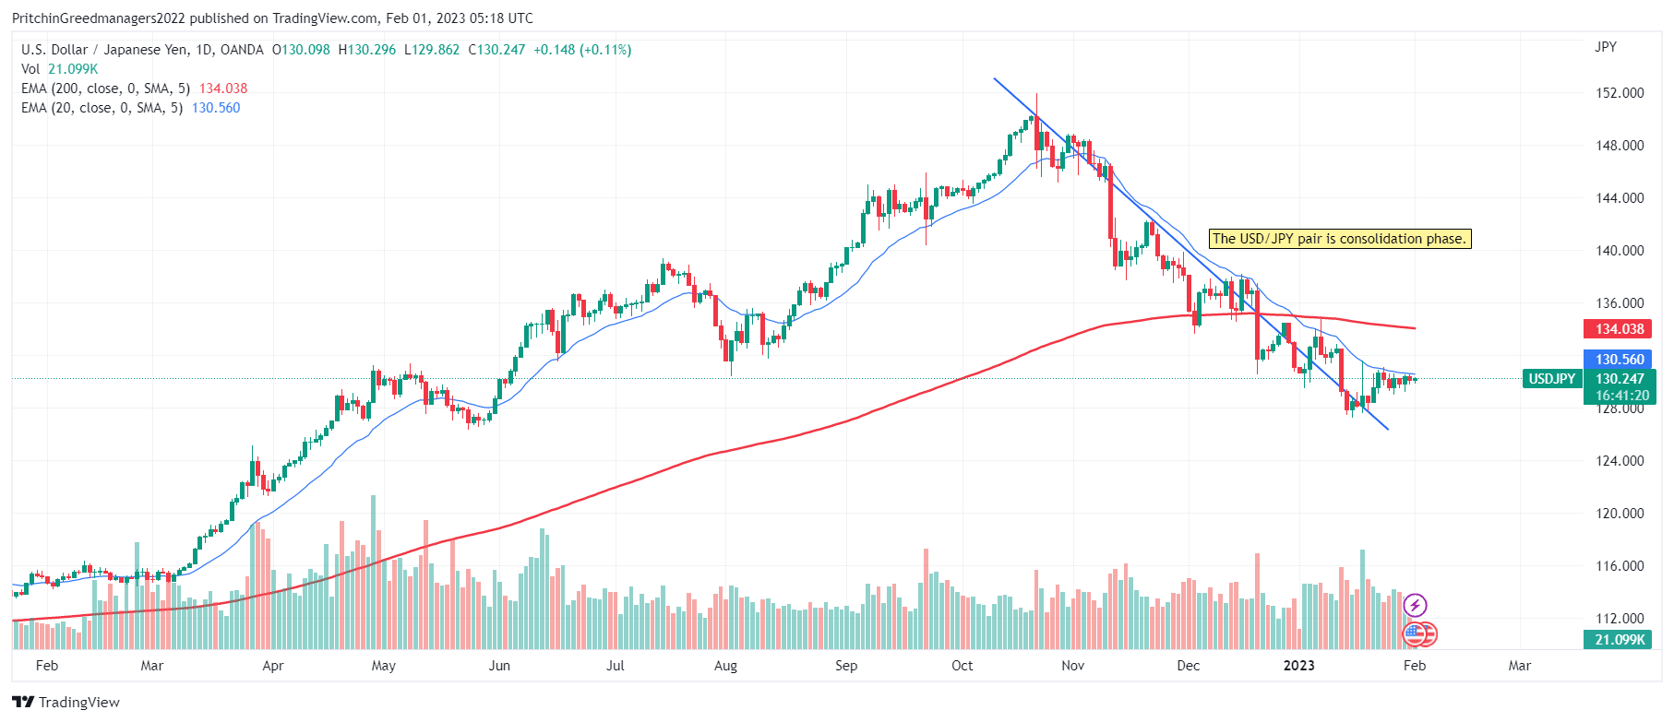
Task: Click the H130.296 high value in header
Action: point(367,50)
